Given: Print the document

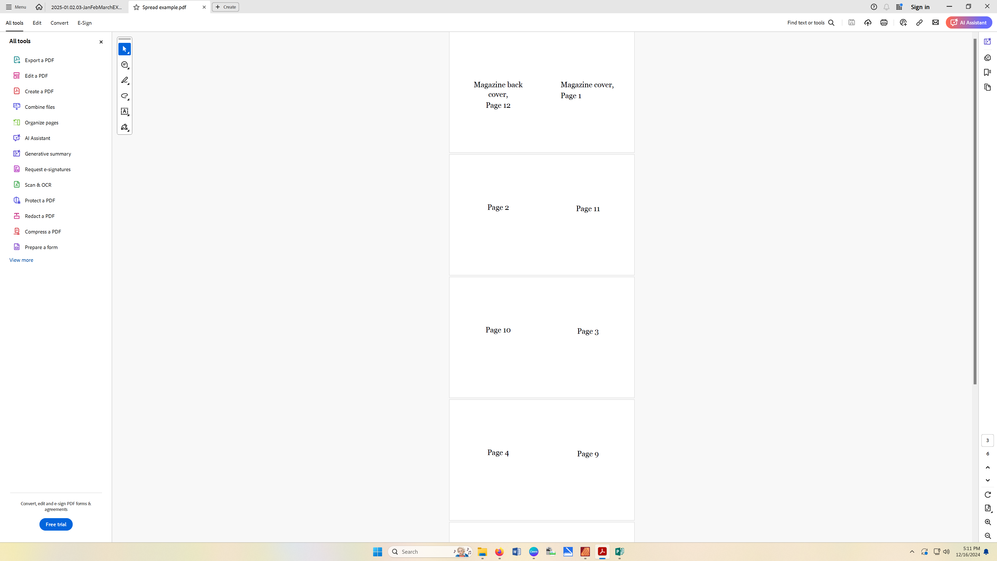Looking at the screenshot, I should coord(884,22).
